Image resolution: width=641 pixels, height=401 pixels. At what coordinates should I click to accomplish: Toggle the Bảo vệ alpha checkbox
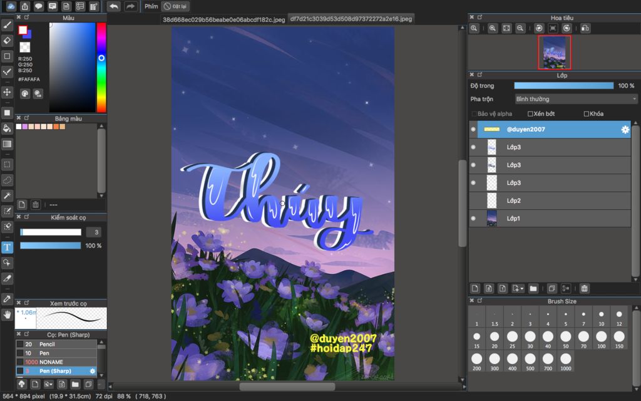pyautogui.click(x=474, y=114)
